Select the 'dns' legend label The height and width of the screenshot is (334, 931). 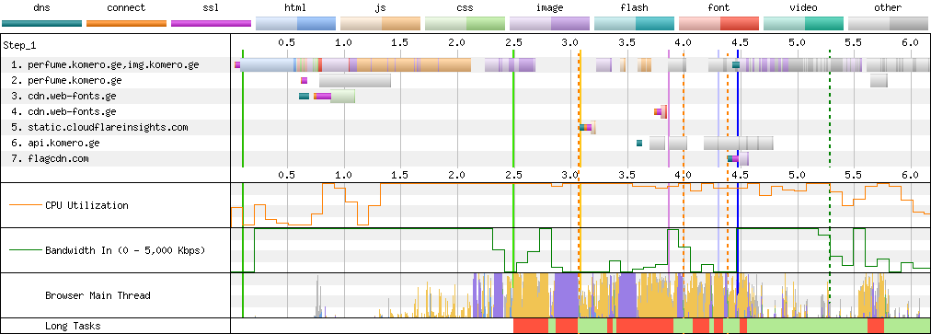(x=41, y=7)
